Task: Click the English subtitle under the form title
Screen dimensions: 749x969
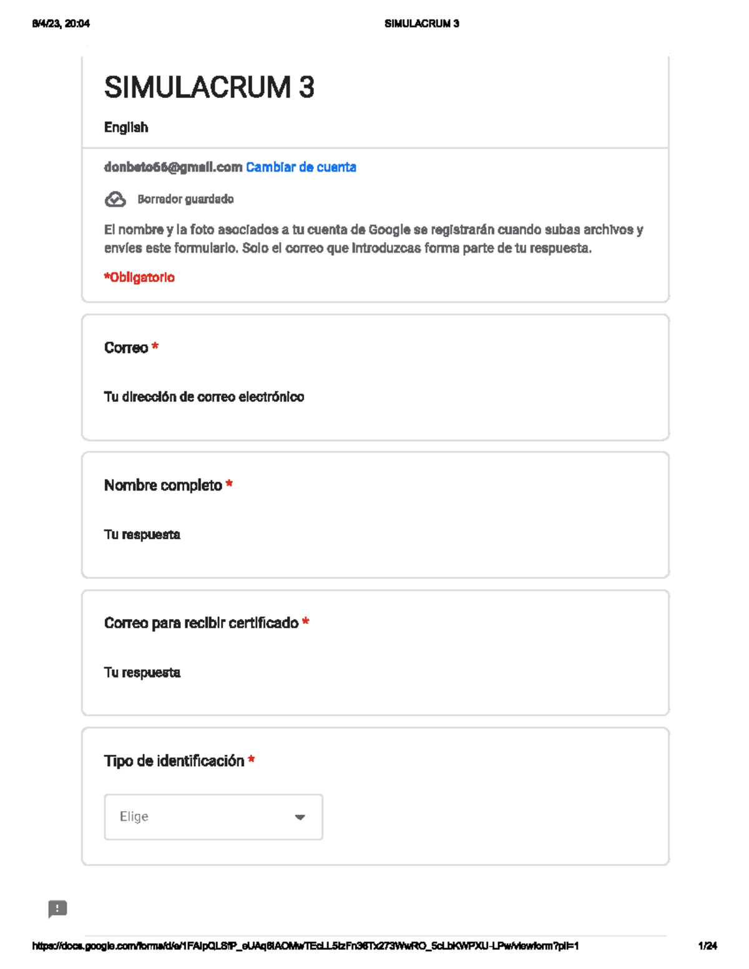Action: coord(126,127)
